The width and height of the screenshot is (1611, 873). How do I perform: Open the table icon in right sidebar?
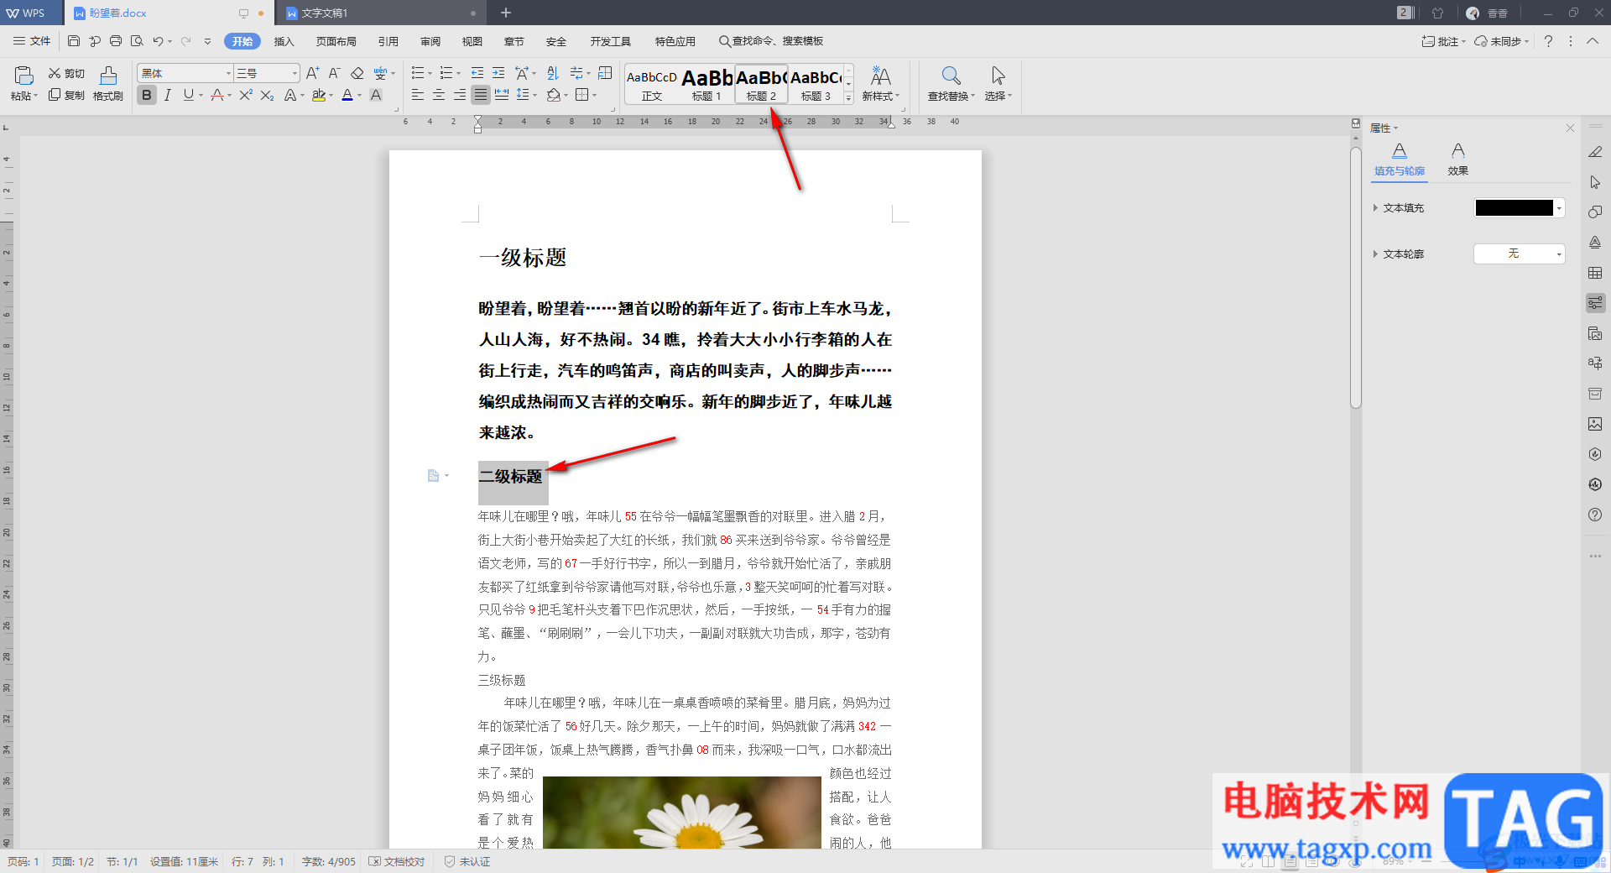1595,273
